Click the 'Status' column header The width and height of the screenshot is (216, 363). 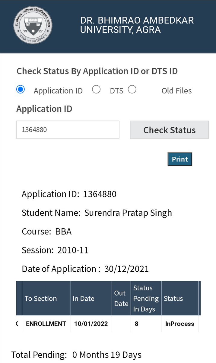(180, 298)
